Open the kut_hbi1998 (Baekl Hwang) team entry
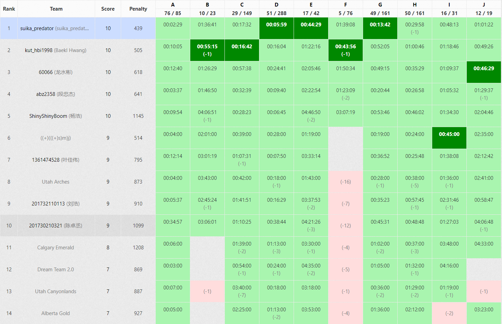This screenshot has width=502, height=324. click(x=55, y=50)
